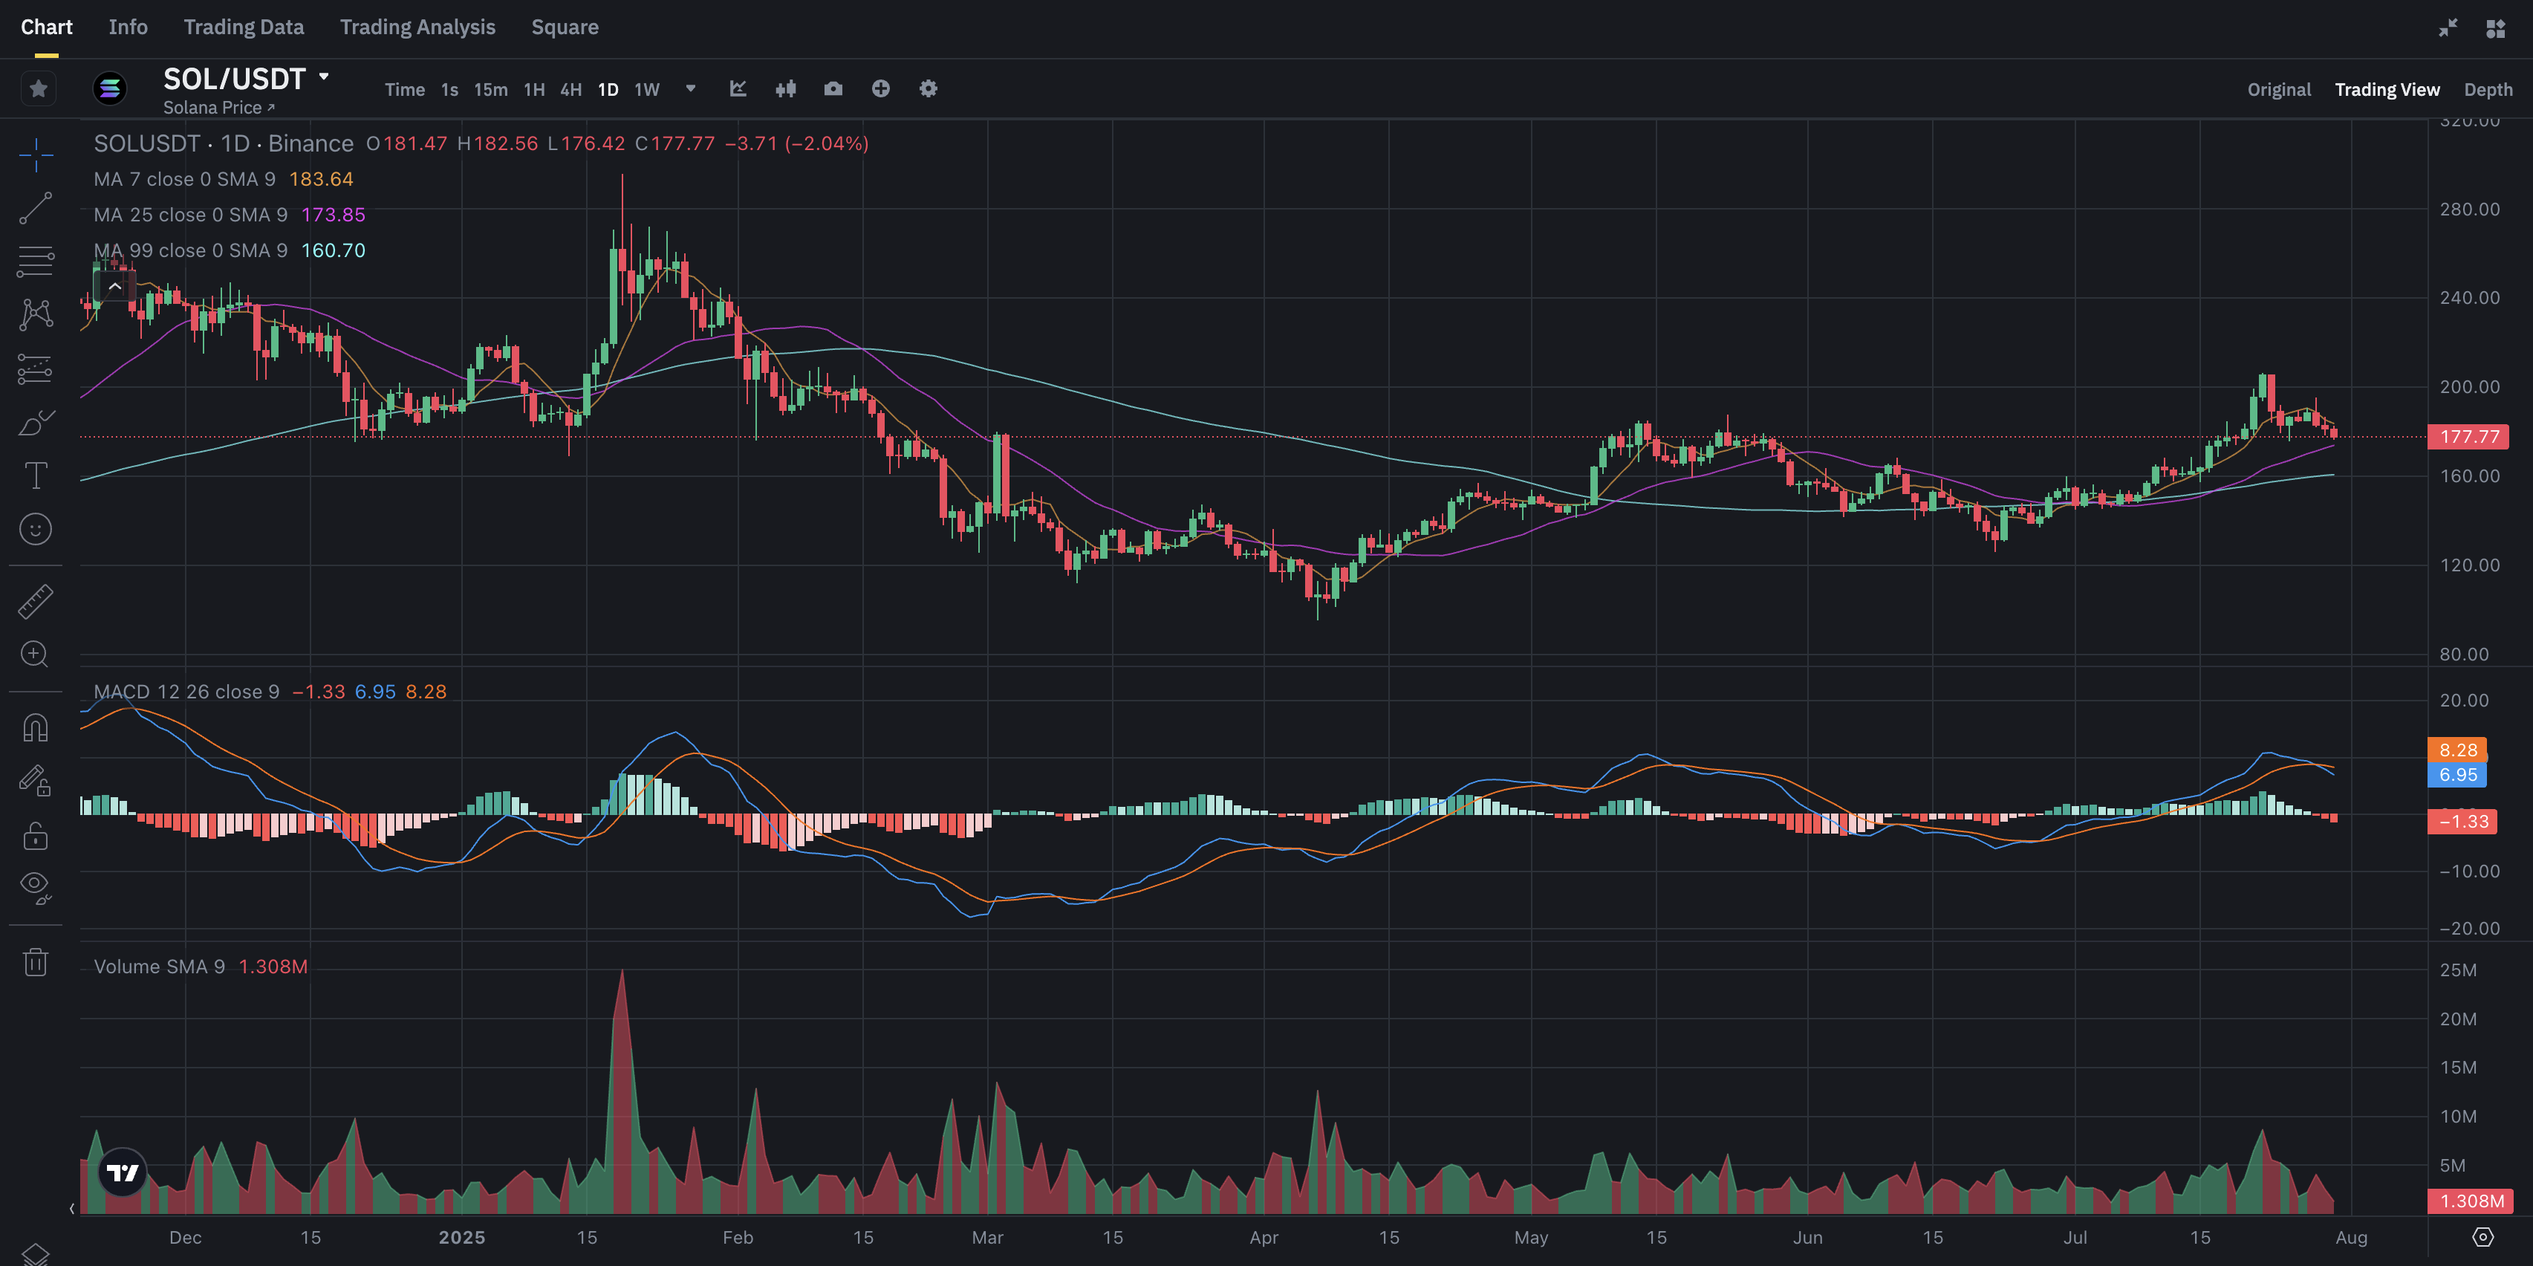Lock all drawing tools
2533x1266 pixels.
pos(36,835)
